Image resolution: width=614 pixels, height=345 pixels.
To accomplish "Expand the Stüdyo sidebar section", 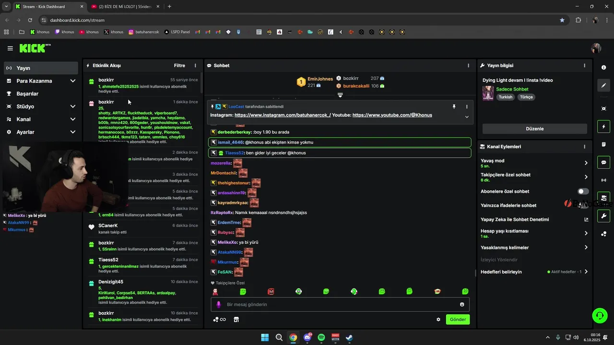I will 73,106.
